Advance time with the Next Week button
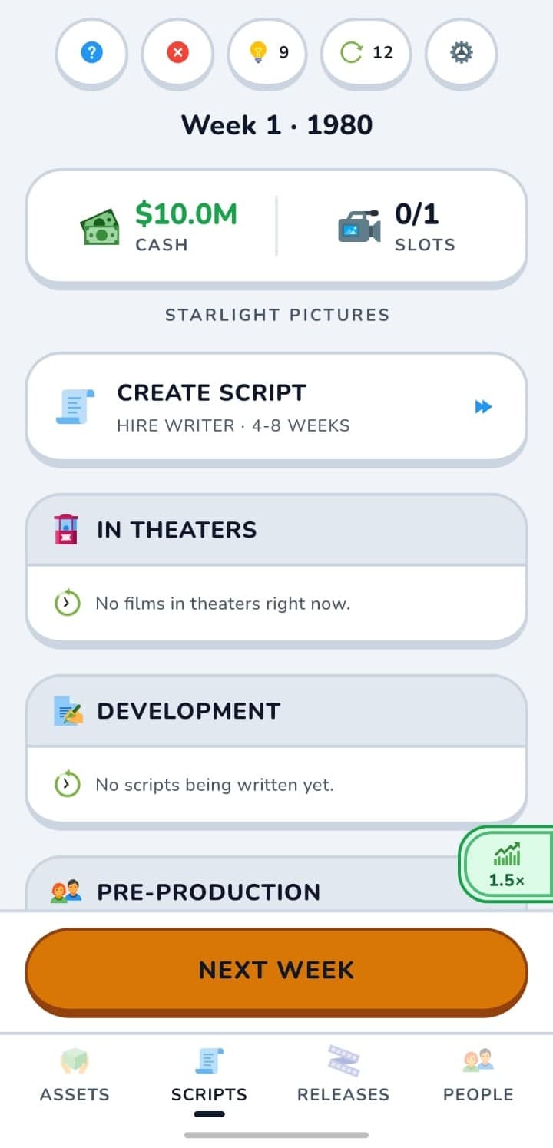Viewport: 553px width, 1148px height. [x=276, y=971]
